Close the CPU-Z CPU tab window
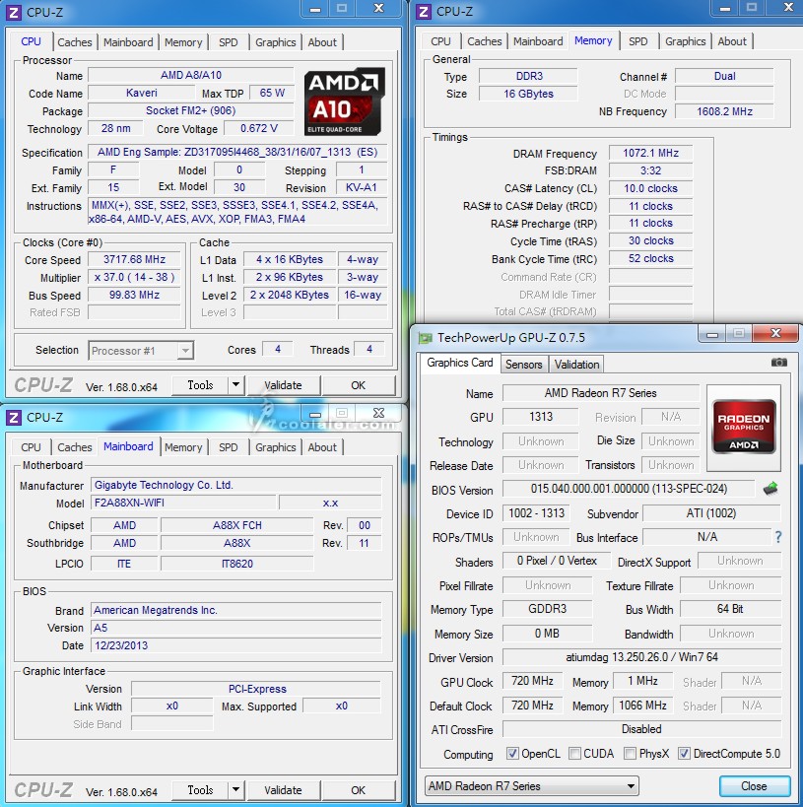 [379, 8]
